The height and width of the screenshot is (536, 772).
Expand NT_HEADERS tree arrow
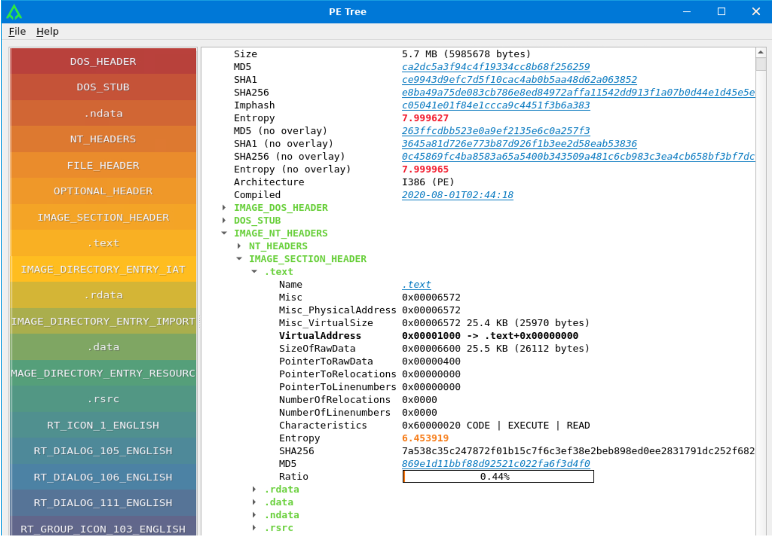[239, 246]
